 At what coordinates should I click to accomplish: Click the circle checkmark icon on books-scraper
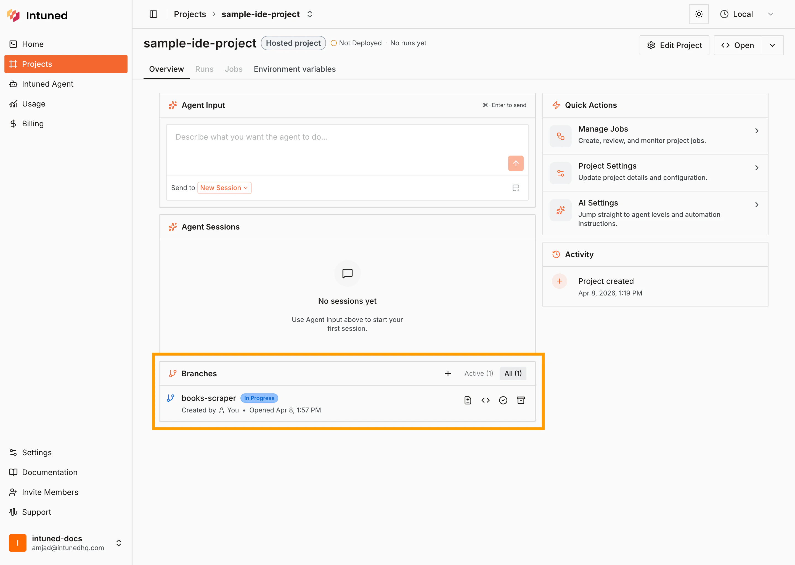click(x=503, y=400)
